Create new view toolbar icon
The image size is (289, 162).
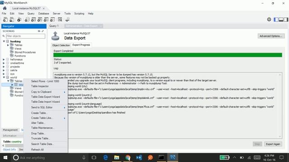click(x=40, y=19)
